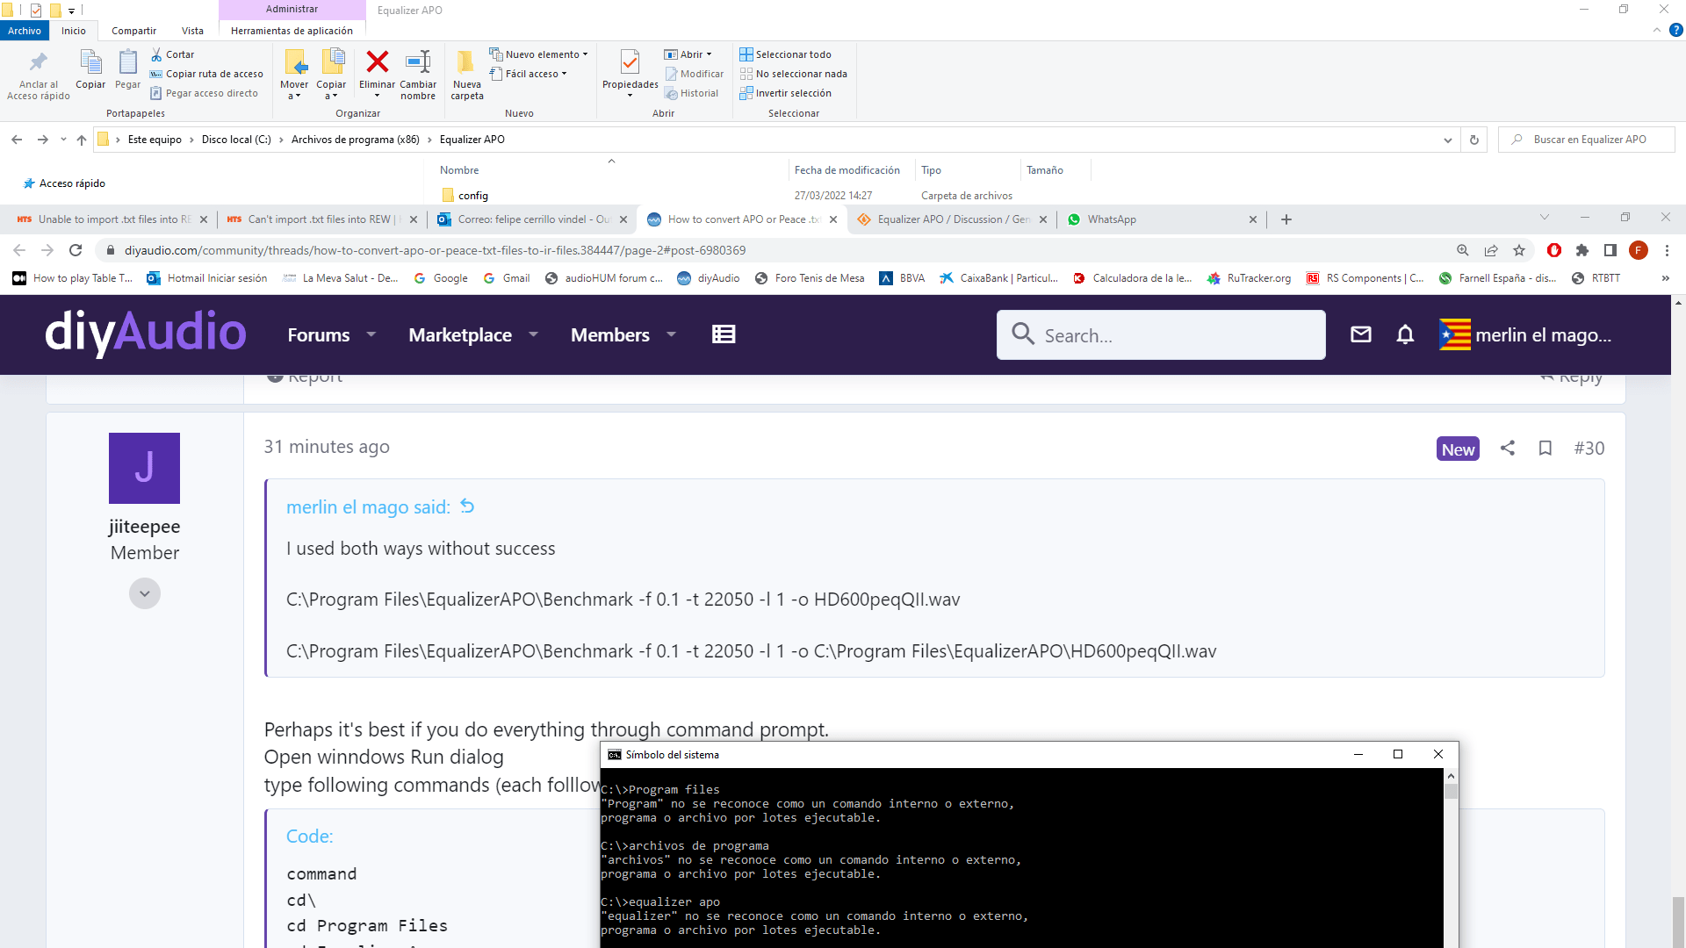Click Copiar ruta de acceso command
The image size is (1686, 948).
[x=206, y=74]
